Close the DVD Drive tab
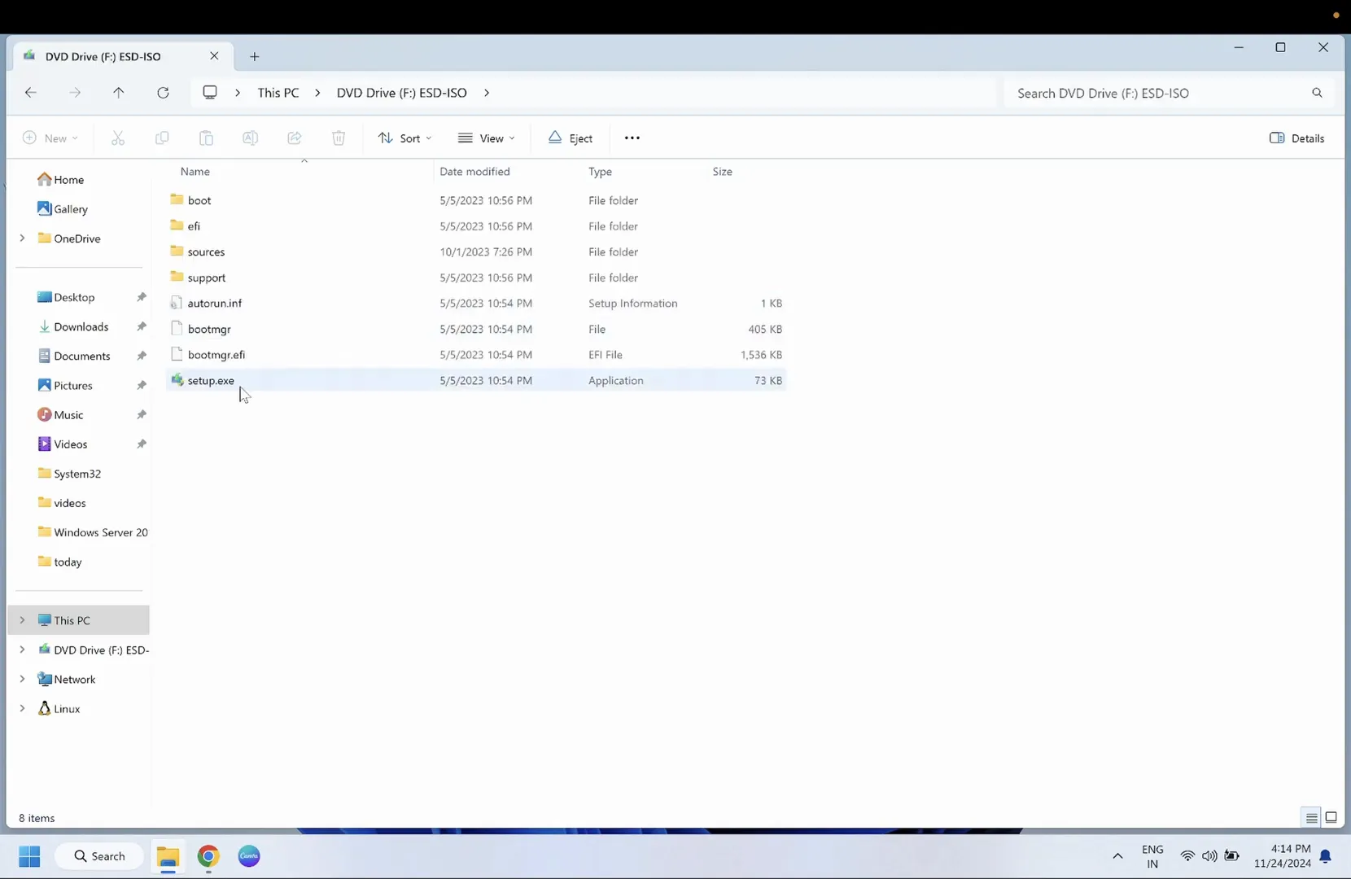Viewport: 1351px width, 879px height. (x=214, y=56)
